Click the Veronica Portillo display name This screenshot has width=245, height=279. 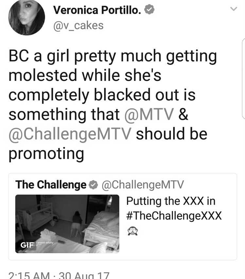click(97, 10)
